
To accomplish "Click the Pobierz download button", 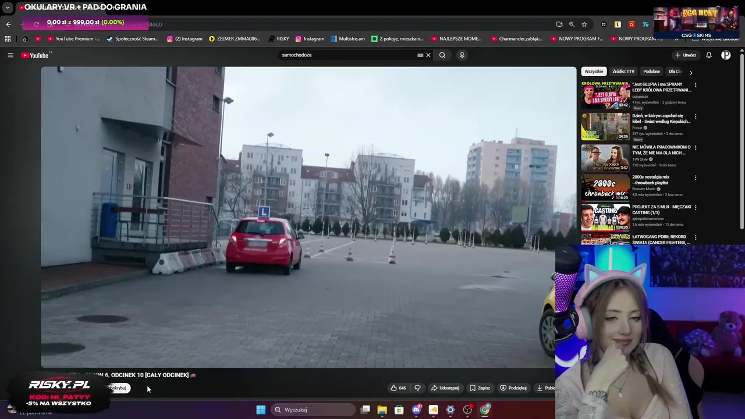I will pos(545,388).
